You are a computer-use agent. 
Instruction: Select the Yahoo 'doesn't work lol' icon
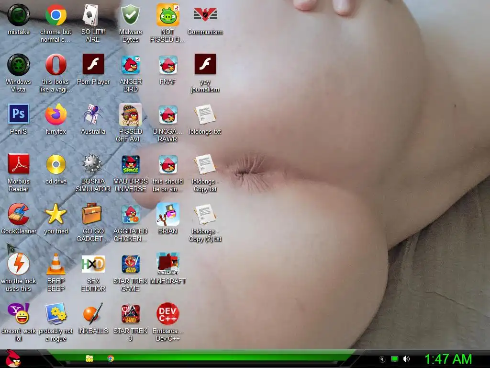point(19,313)
